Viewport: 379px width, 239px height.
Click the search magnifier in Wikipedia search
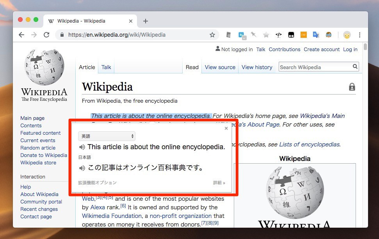[355, 66]
